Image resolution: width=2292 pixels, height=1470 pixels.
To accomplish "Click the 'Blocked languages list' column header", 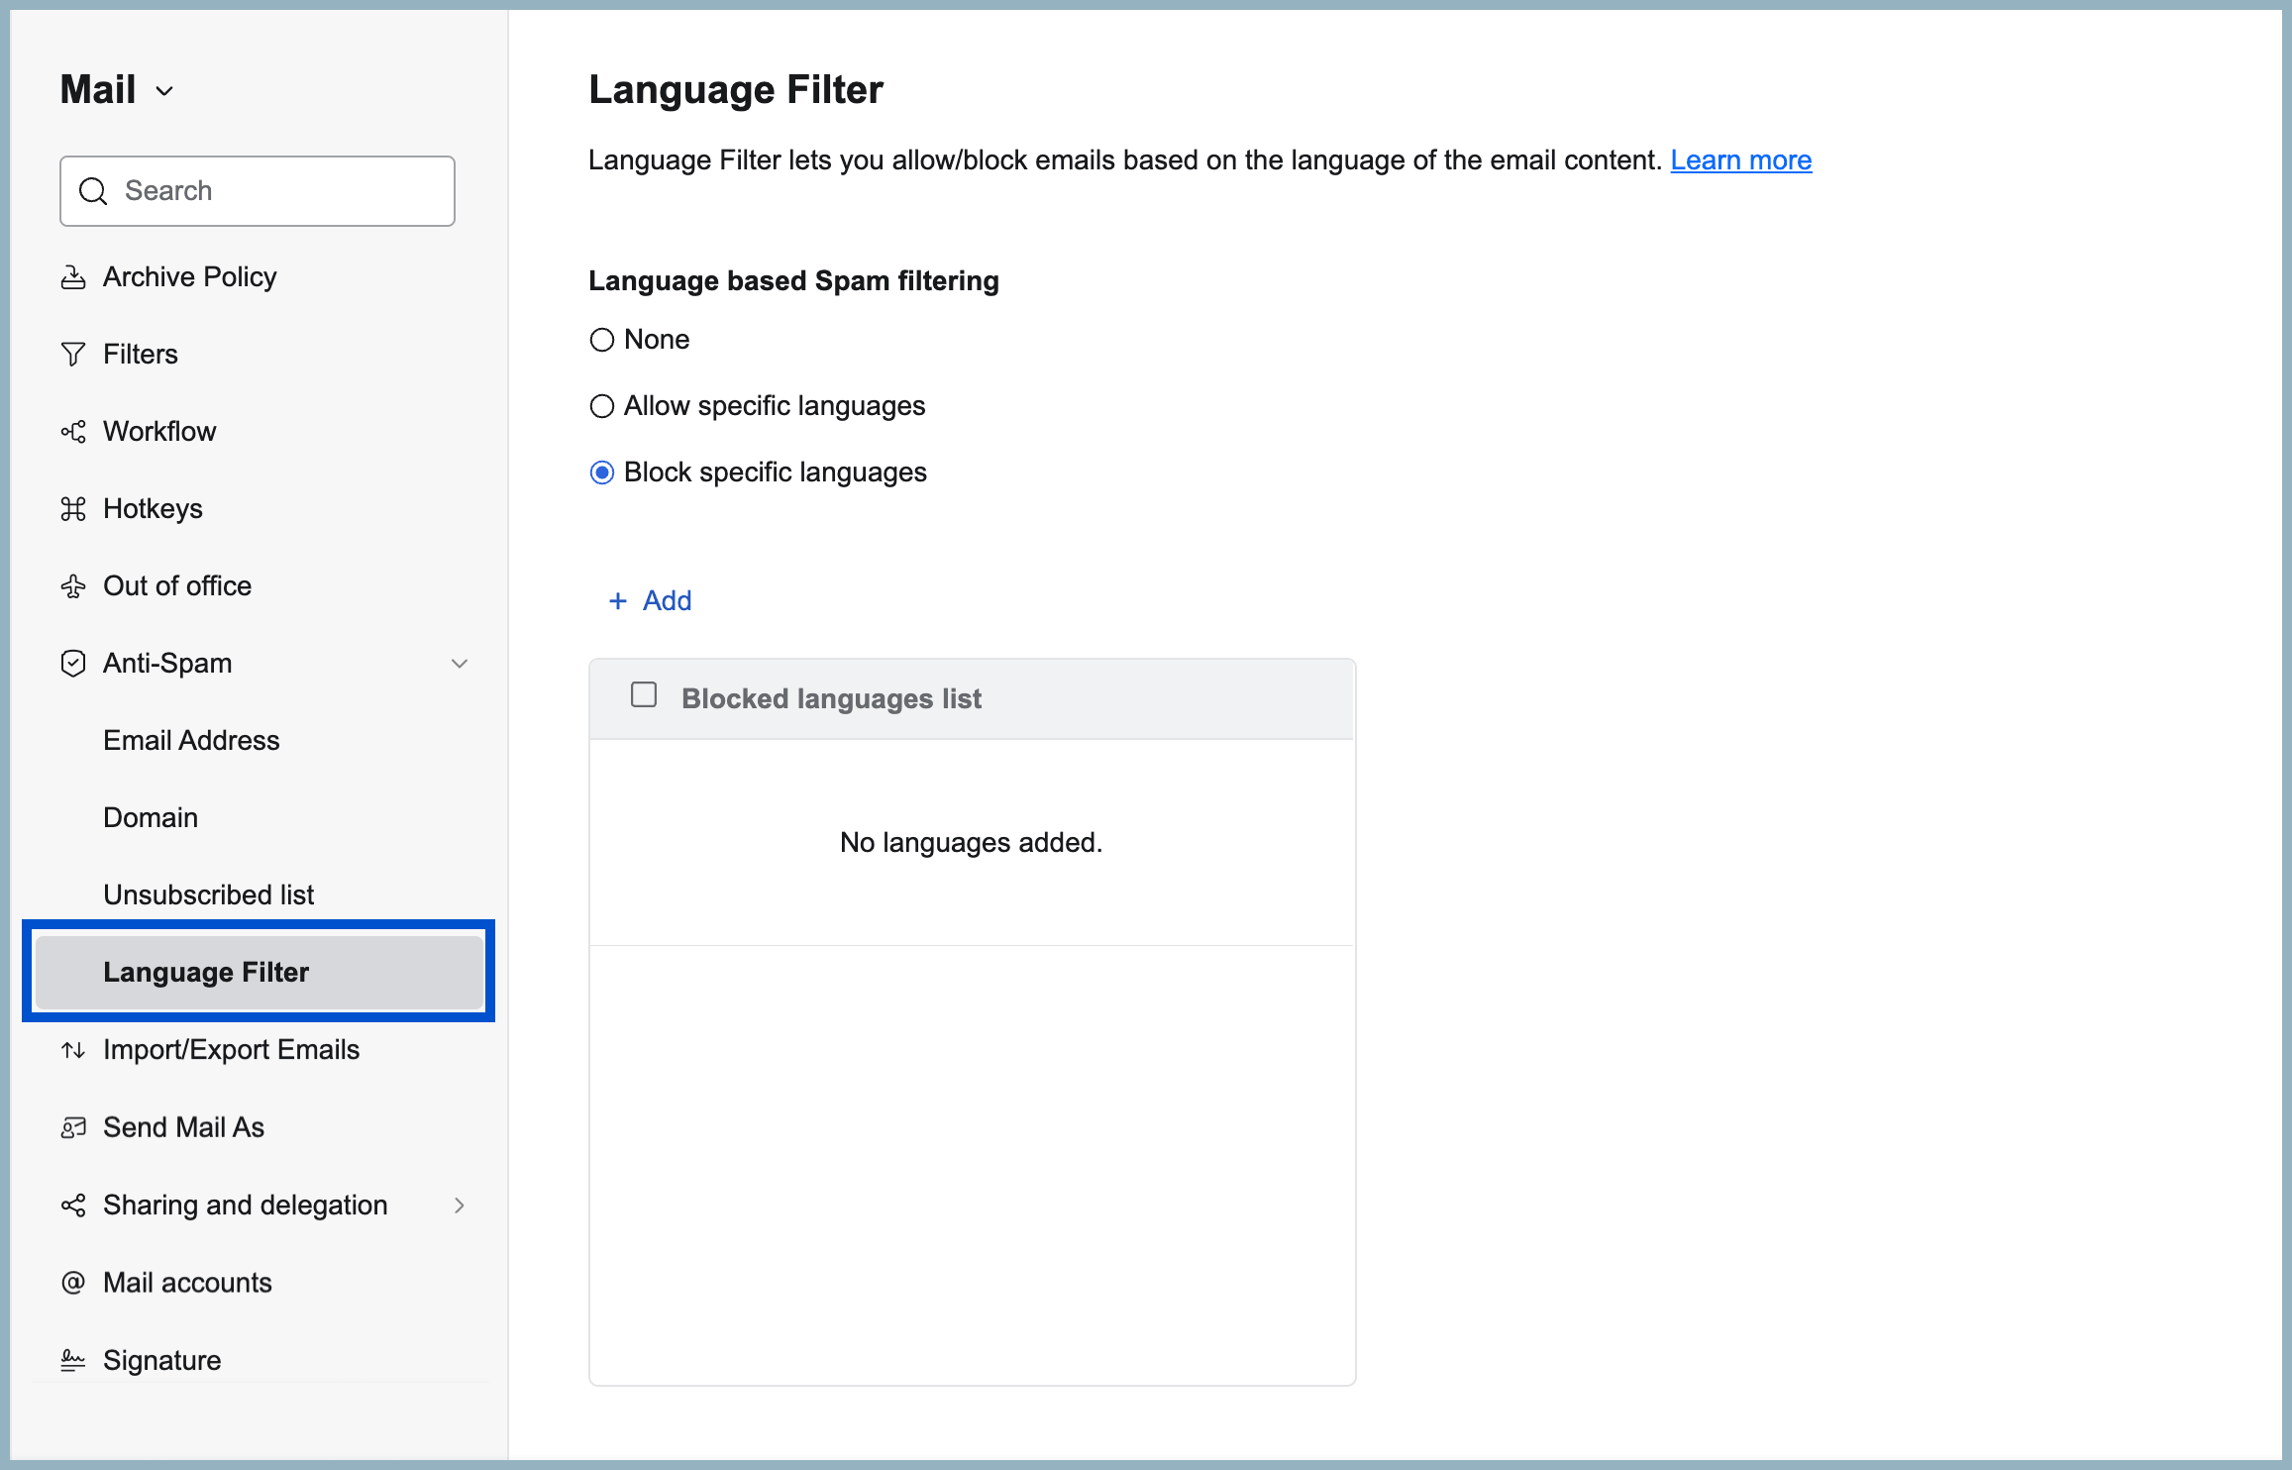I will 831,699.
